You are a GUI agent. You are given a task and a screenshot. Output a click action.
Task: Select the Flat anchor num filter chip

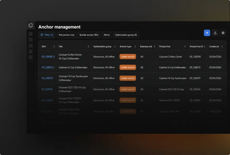[67, 35]
